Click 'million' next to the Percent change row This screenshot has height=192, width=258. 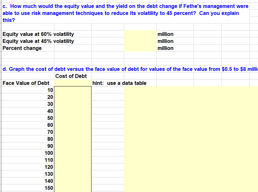[165, 48]
